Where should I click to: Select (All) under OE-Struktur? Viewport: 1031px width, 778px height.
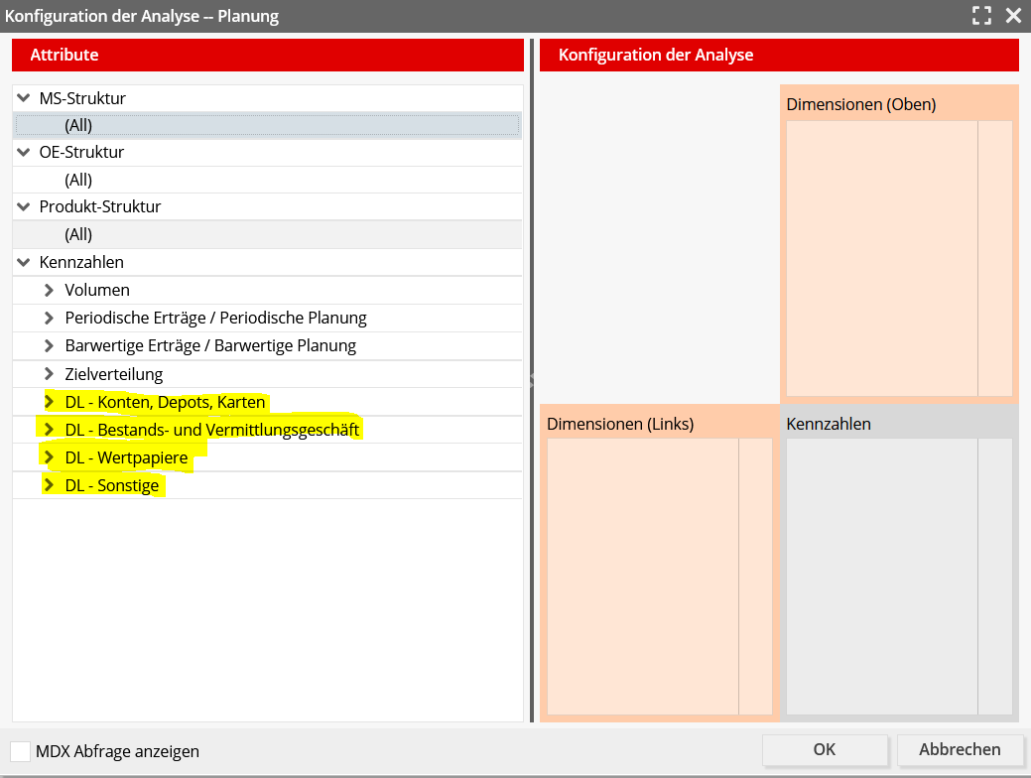point(78,181)
